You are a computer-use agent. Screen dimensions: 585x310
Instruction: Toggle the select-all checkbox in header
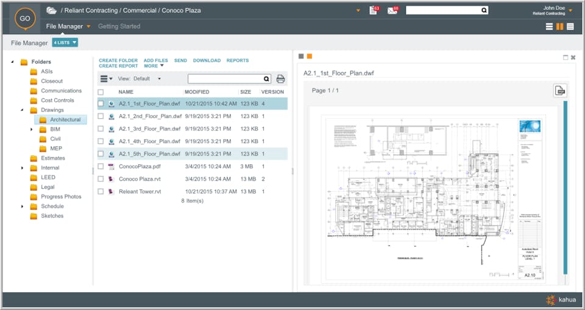coord(101,92)
